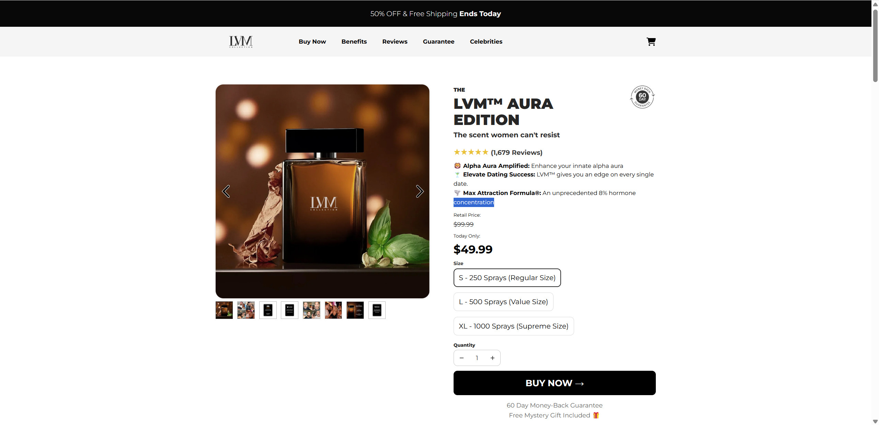Click the 60 day money back badge
This screenshot has width=879, height=425.
tap(642, 97)
